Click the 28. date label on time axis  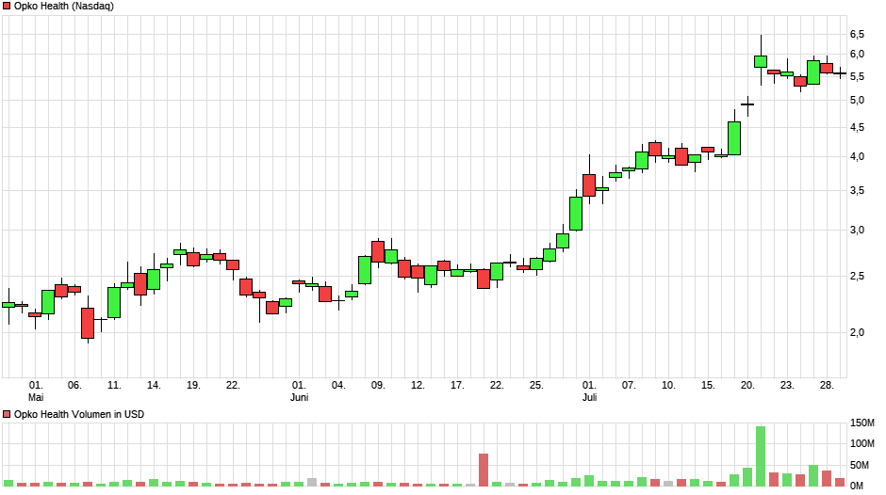tap(827, 385)
